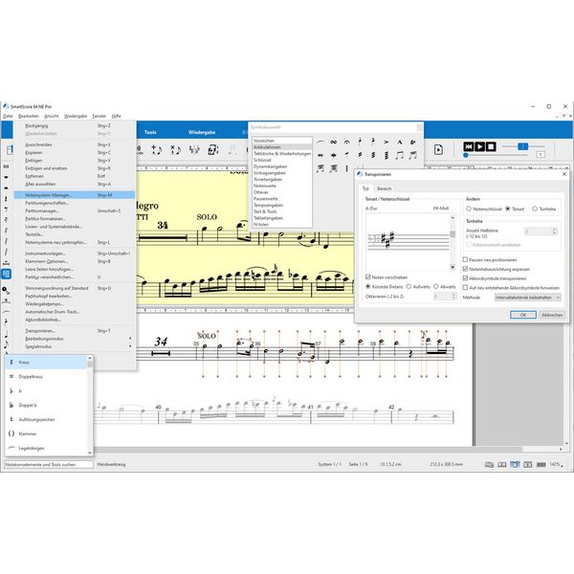Toggle Akkordsymbole transponieren checkbox
This screenshot has height=574, width=574.
(x=465, y=278)
